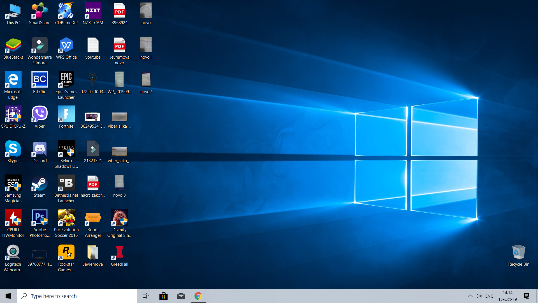
Task: Select the Fortnite shortcut
Action: point(66,118)
